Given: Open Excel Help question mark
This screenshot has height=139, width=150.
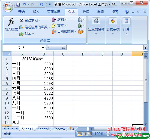Looking at the screenshot, I should click(127, 12).
